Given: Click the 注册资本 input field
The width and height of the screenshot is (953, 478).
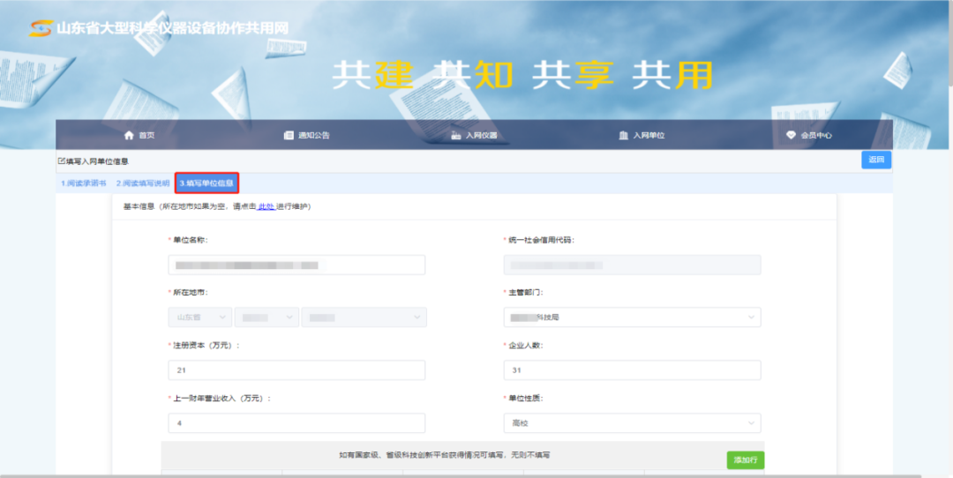Looking at the screenshot, I should 296,370.
